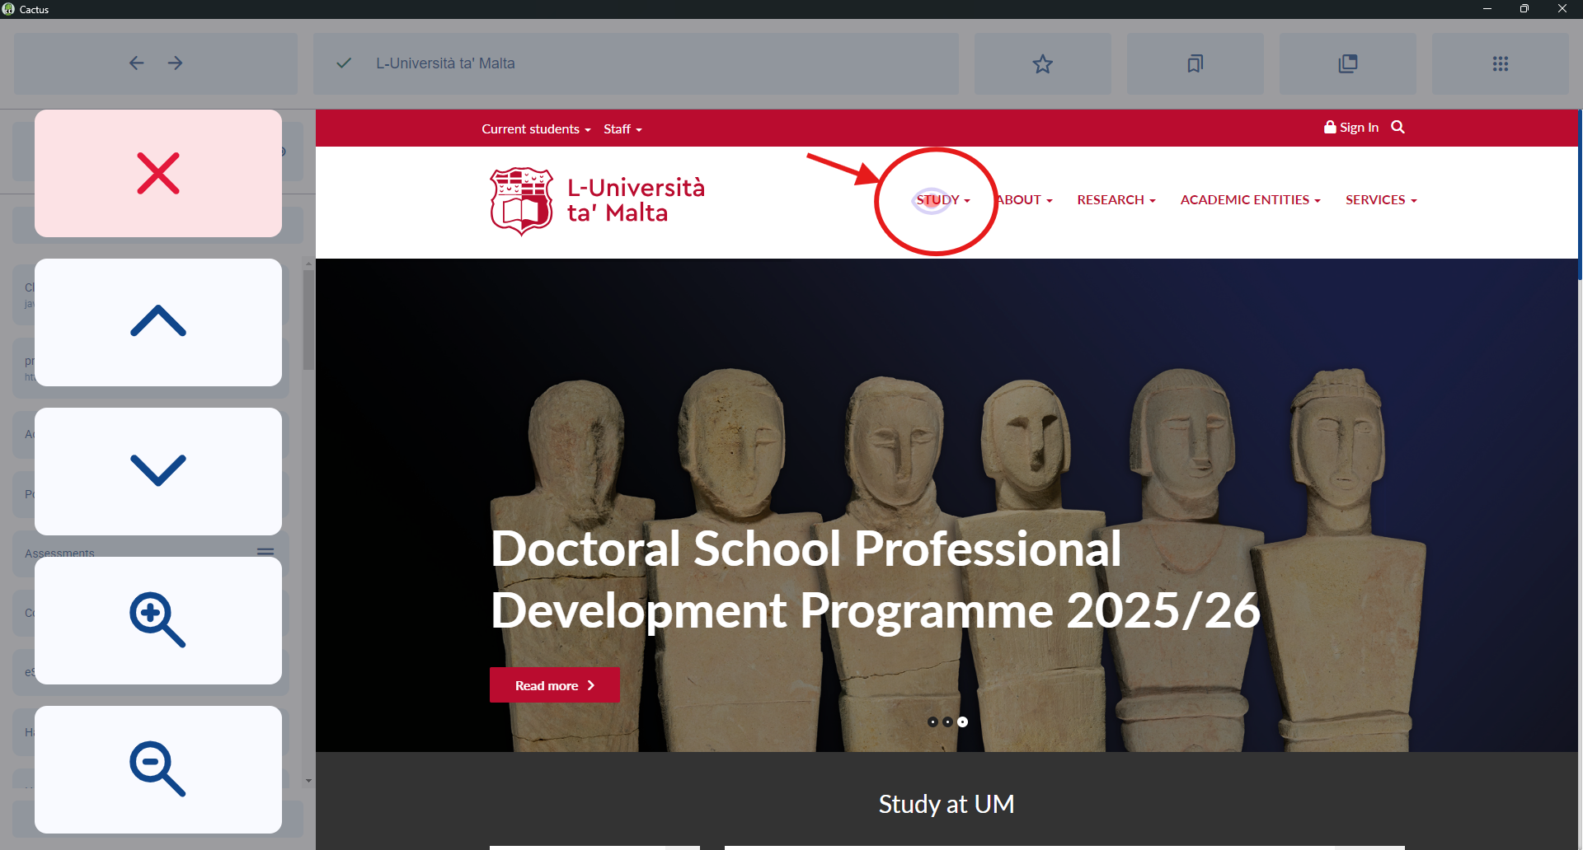Viewport: 1583px width, 850px height.
Task: Click the Read more button
Action: [x=554, y=685]
